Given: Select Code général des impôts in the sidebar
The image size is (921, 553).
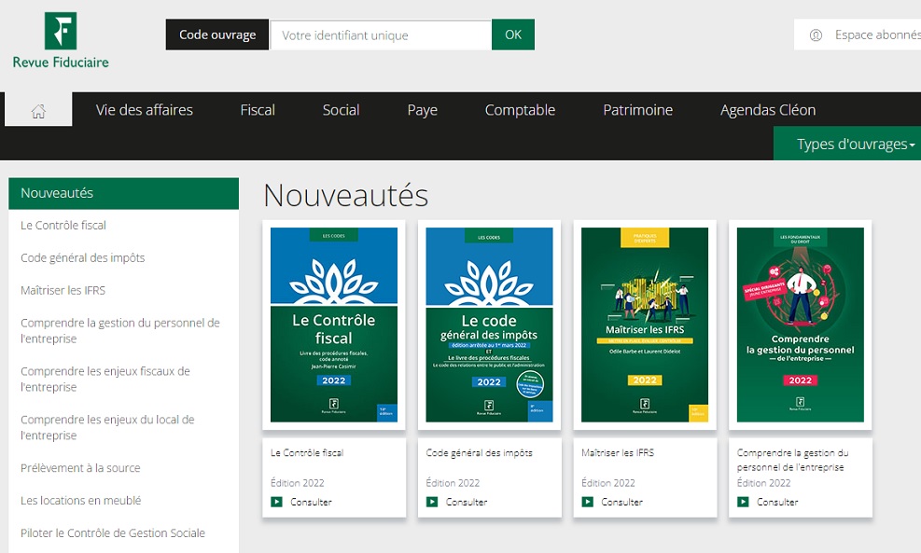Looking at the screenshot, I should 83,257.
